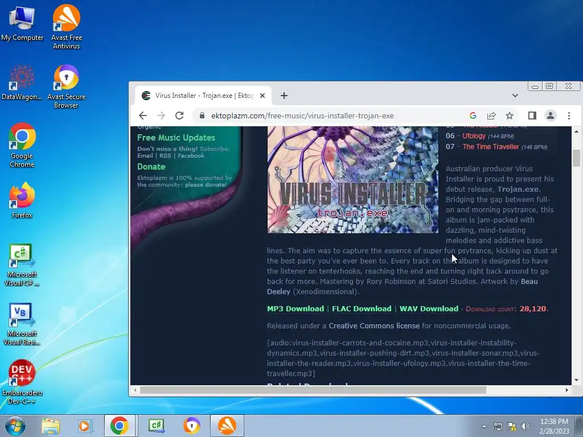Viewport: 583px width, 437px height.
Task: Open Chrome three-dot menu
Action: coord(569,116)
